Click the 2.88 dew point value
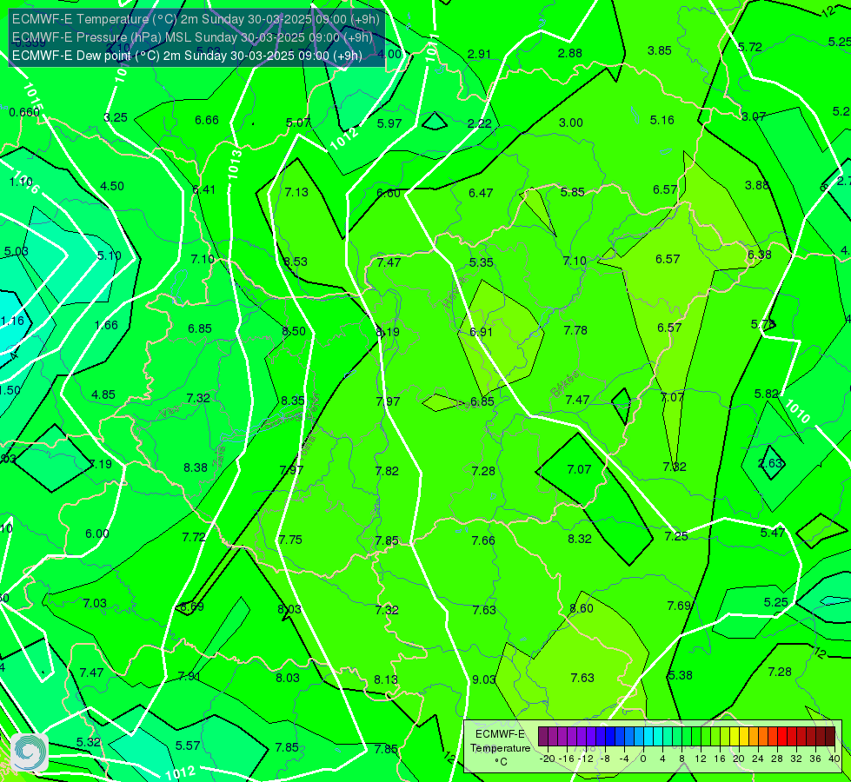The width and height of the screenshot is (851, 782). pos(570,53)
